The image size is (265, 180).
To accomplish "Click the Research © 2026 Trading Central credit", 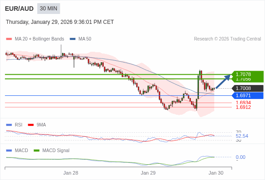I will [x=227, y=39].
